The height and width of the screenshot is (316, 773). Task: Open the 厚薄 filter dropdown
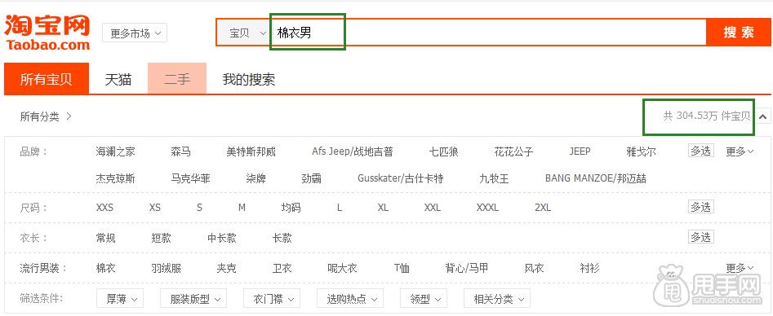point(120,298)
